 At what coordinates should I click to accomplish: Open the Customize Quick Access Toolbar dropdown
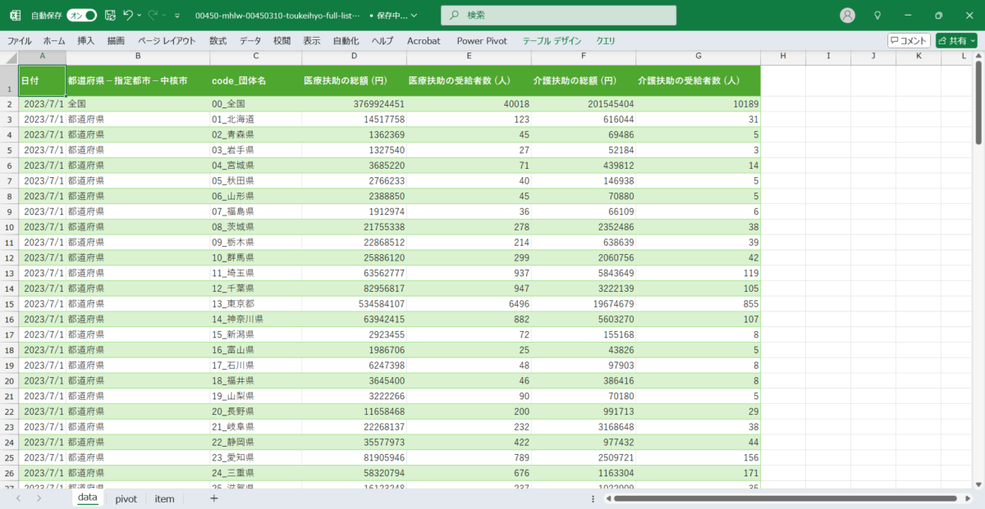click(177, 15)
